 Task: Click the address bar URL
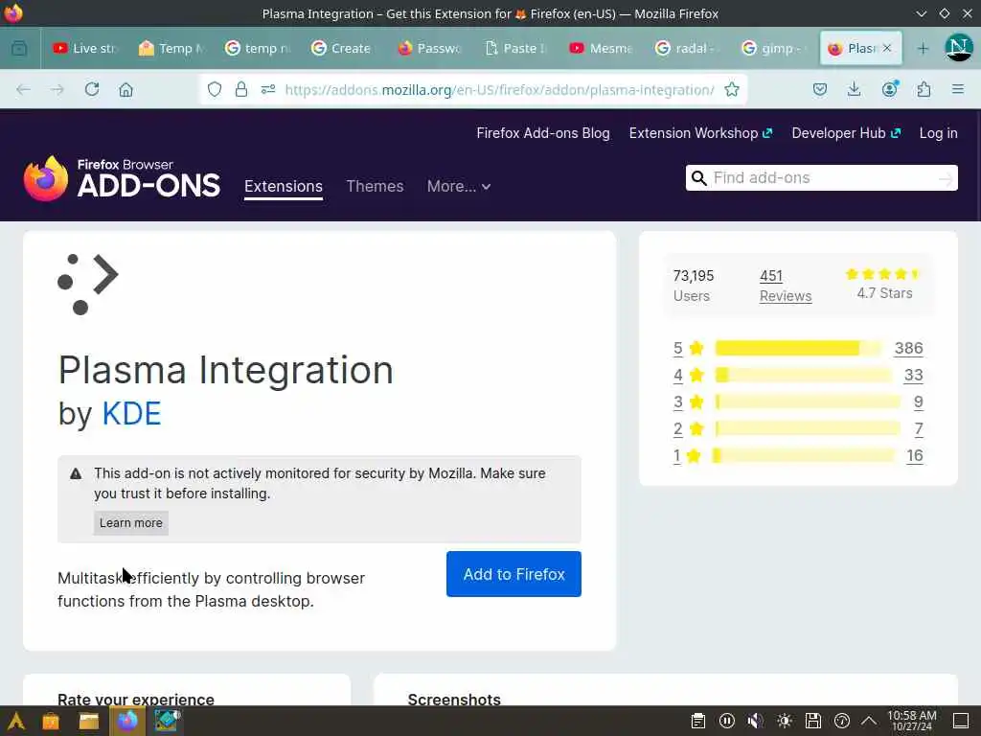click(x=498, y=89)
